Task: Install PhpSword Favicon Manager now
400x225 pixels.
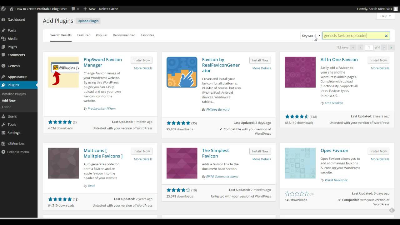Action: (142, 60)
